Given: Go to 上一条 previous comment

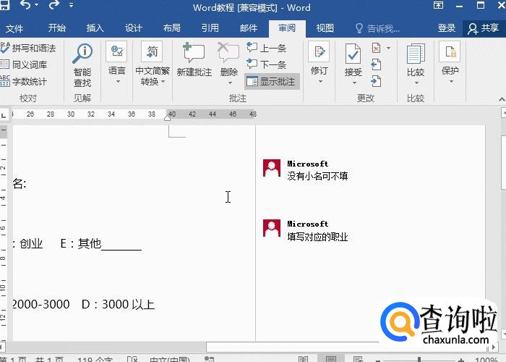Looking at the screenshot, I should [267, 48].
